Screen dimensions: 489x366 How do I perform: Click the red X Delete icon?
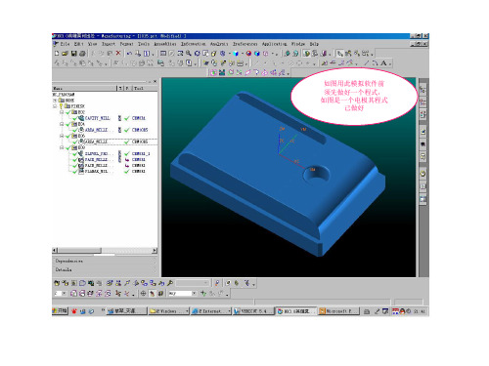pyautogui.click(x=118, y=53)
